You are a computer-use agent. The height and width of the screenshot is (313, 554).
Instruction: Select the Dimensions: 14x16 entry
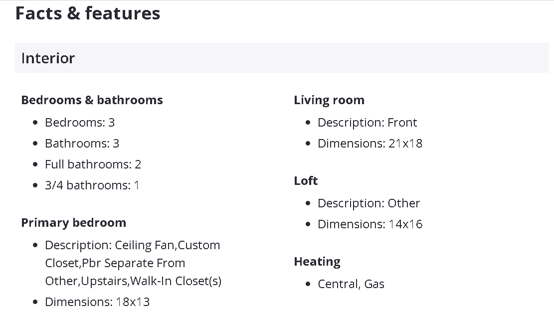click(369, 224)
